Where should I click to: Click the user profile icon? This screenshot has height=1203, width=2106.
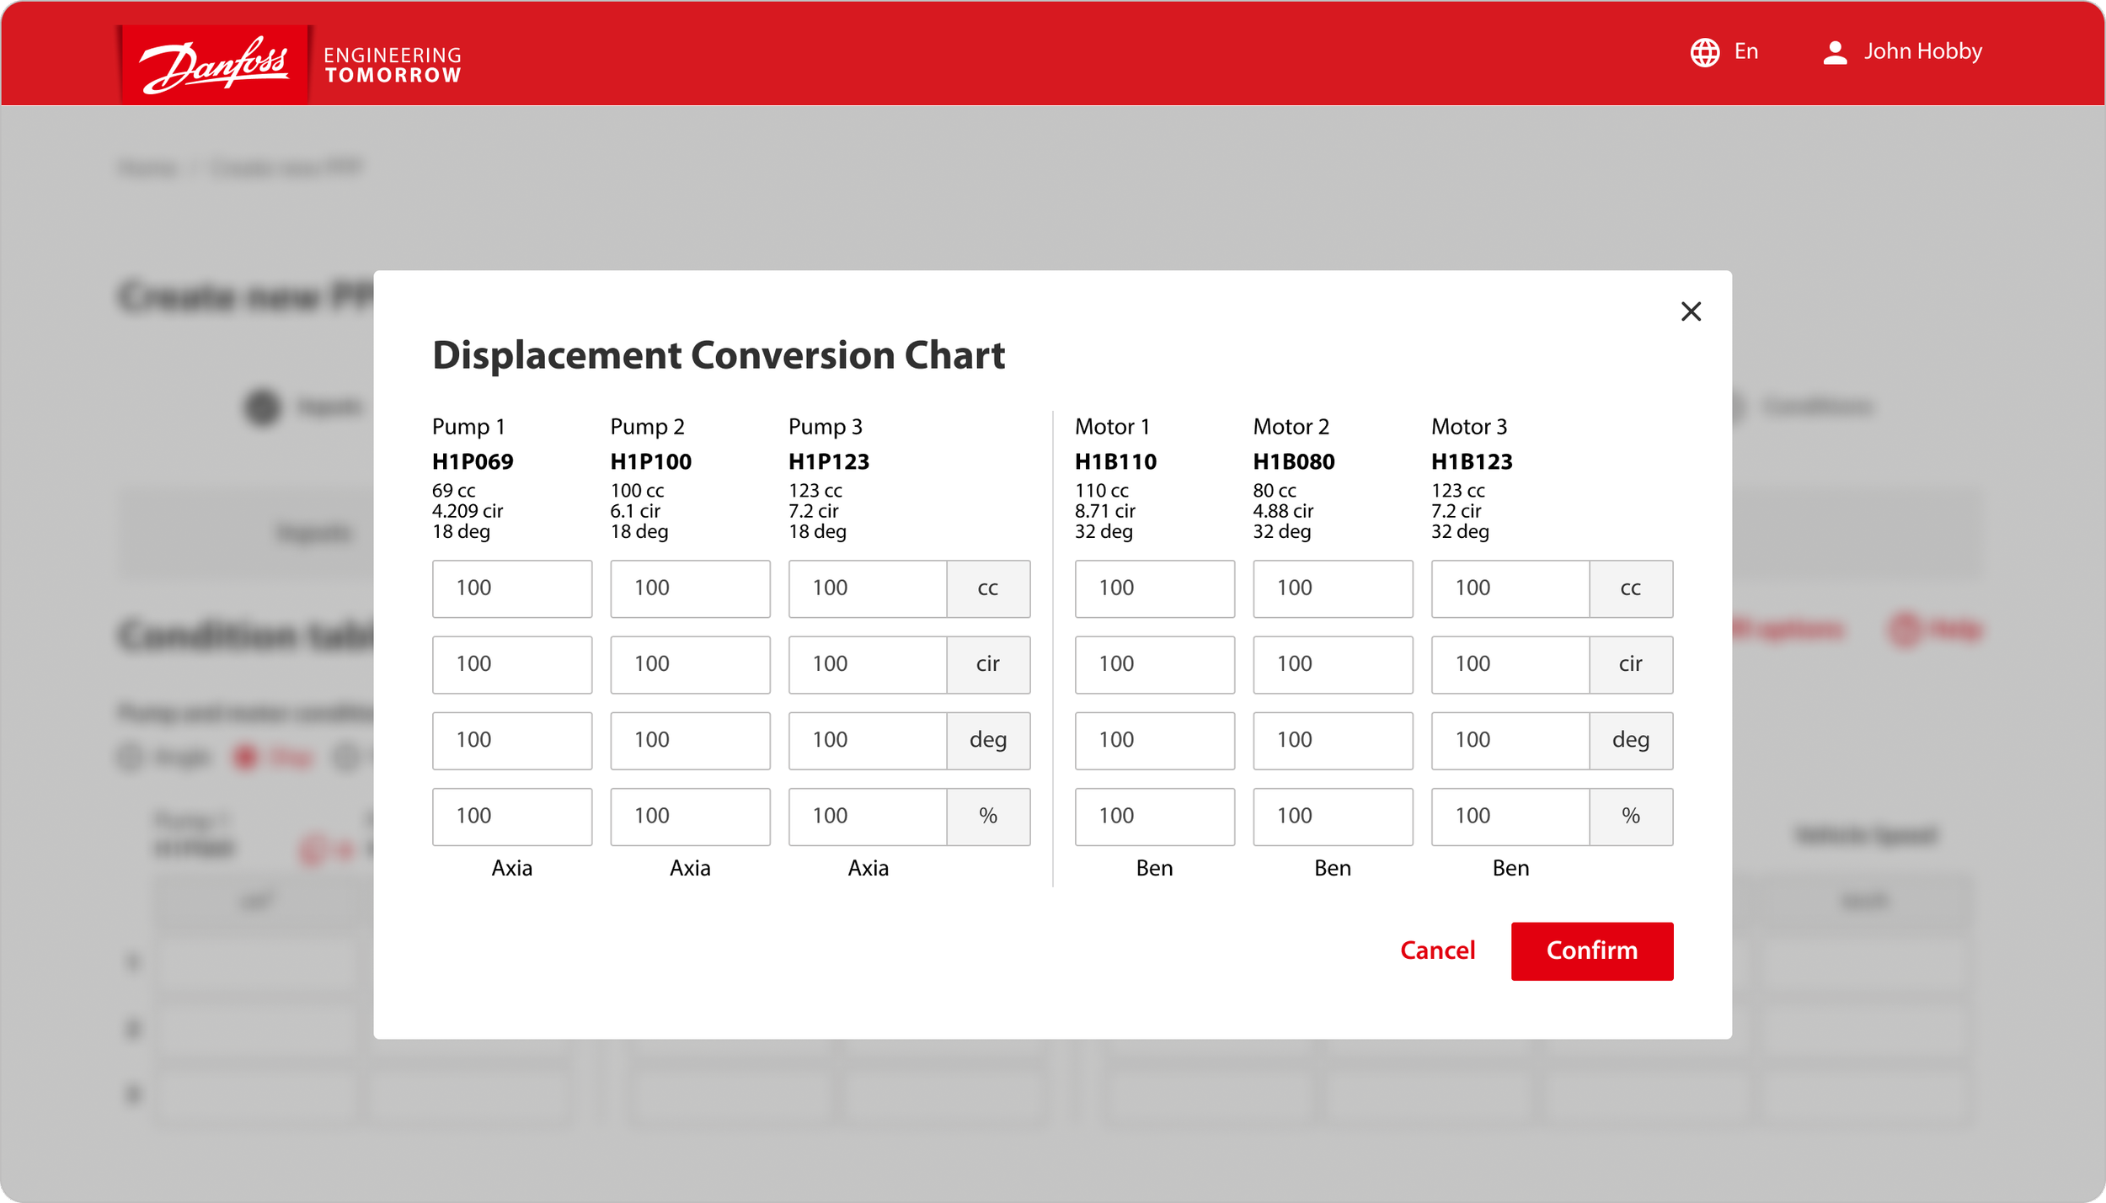[x=1835, y=52]
